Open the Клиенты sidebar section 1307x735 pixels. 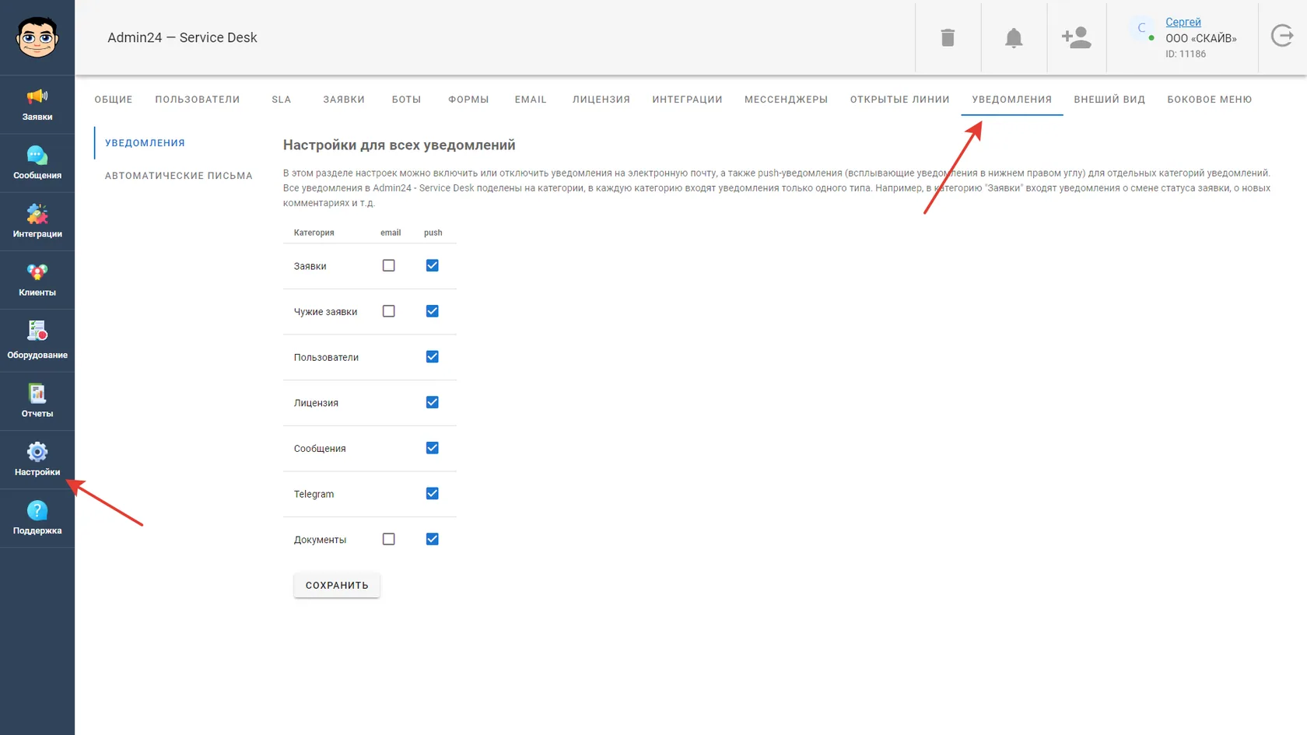(x=37, y=280)
